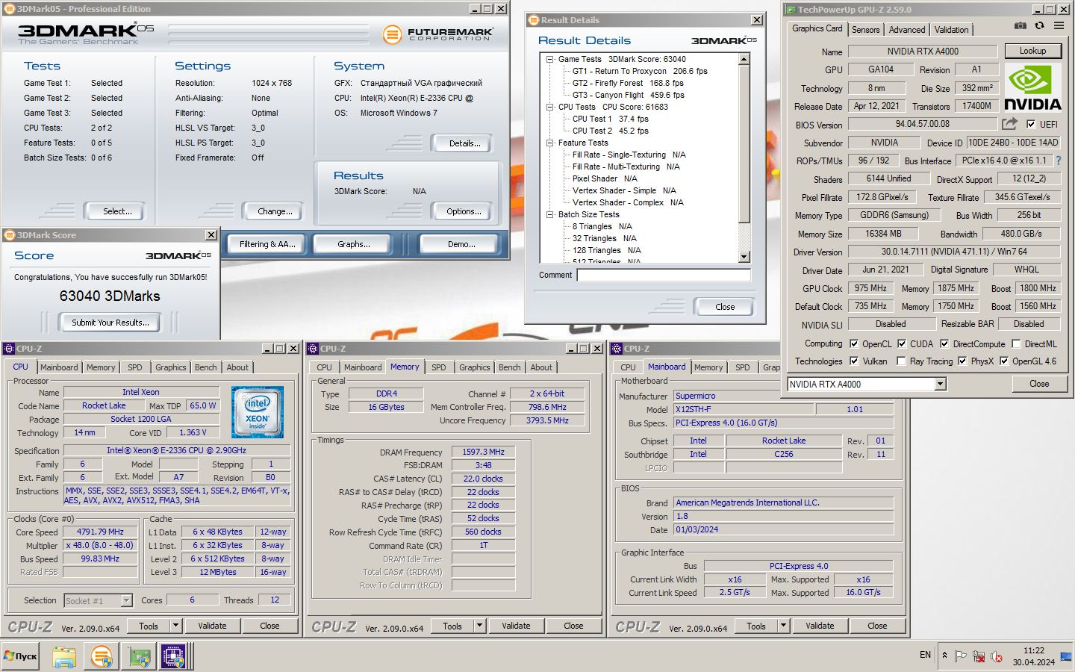Click the Action Center flag tray icon
Image resolution: width=1075 pixels, height=672 pixels.
(x=961, y=656)
